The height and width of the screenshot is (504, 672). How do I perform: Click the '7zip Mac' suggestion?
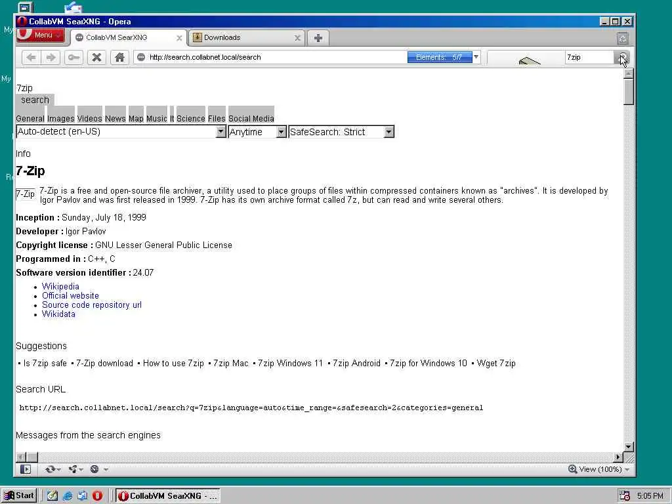230,363
